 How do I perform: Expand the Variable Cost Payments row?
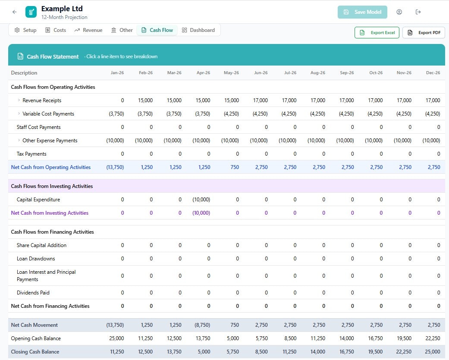click(19, 114)
